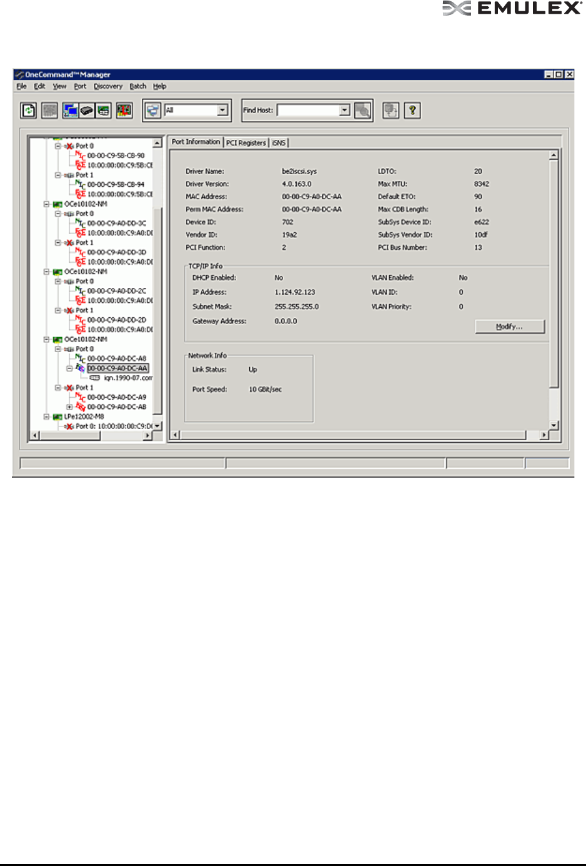Screen dimensions: 586x866
Task: Click the Subnet Mask value 255.255.255.0
Action: point(297,307)
